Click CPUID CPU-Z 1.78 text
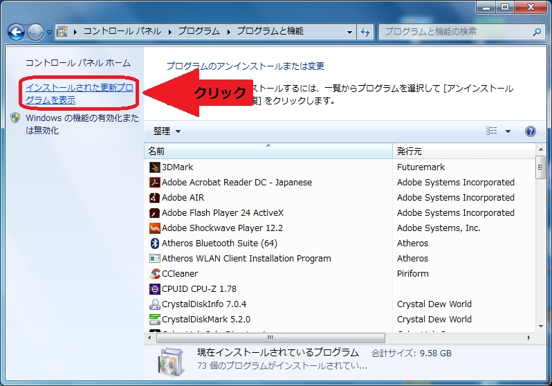 199,288
